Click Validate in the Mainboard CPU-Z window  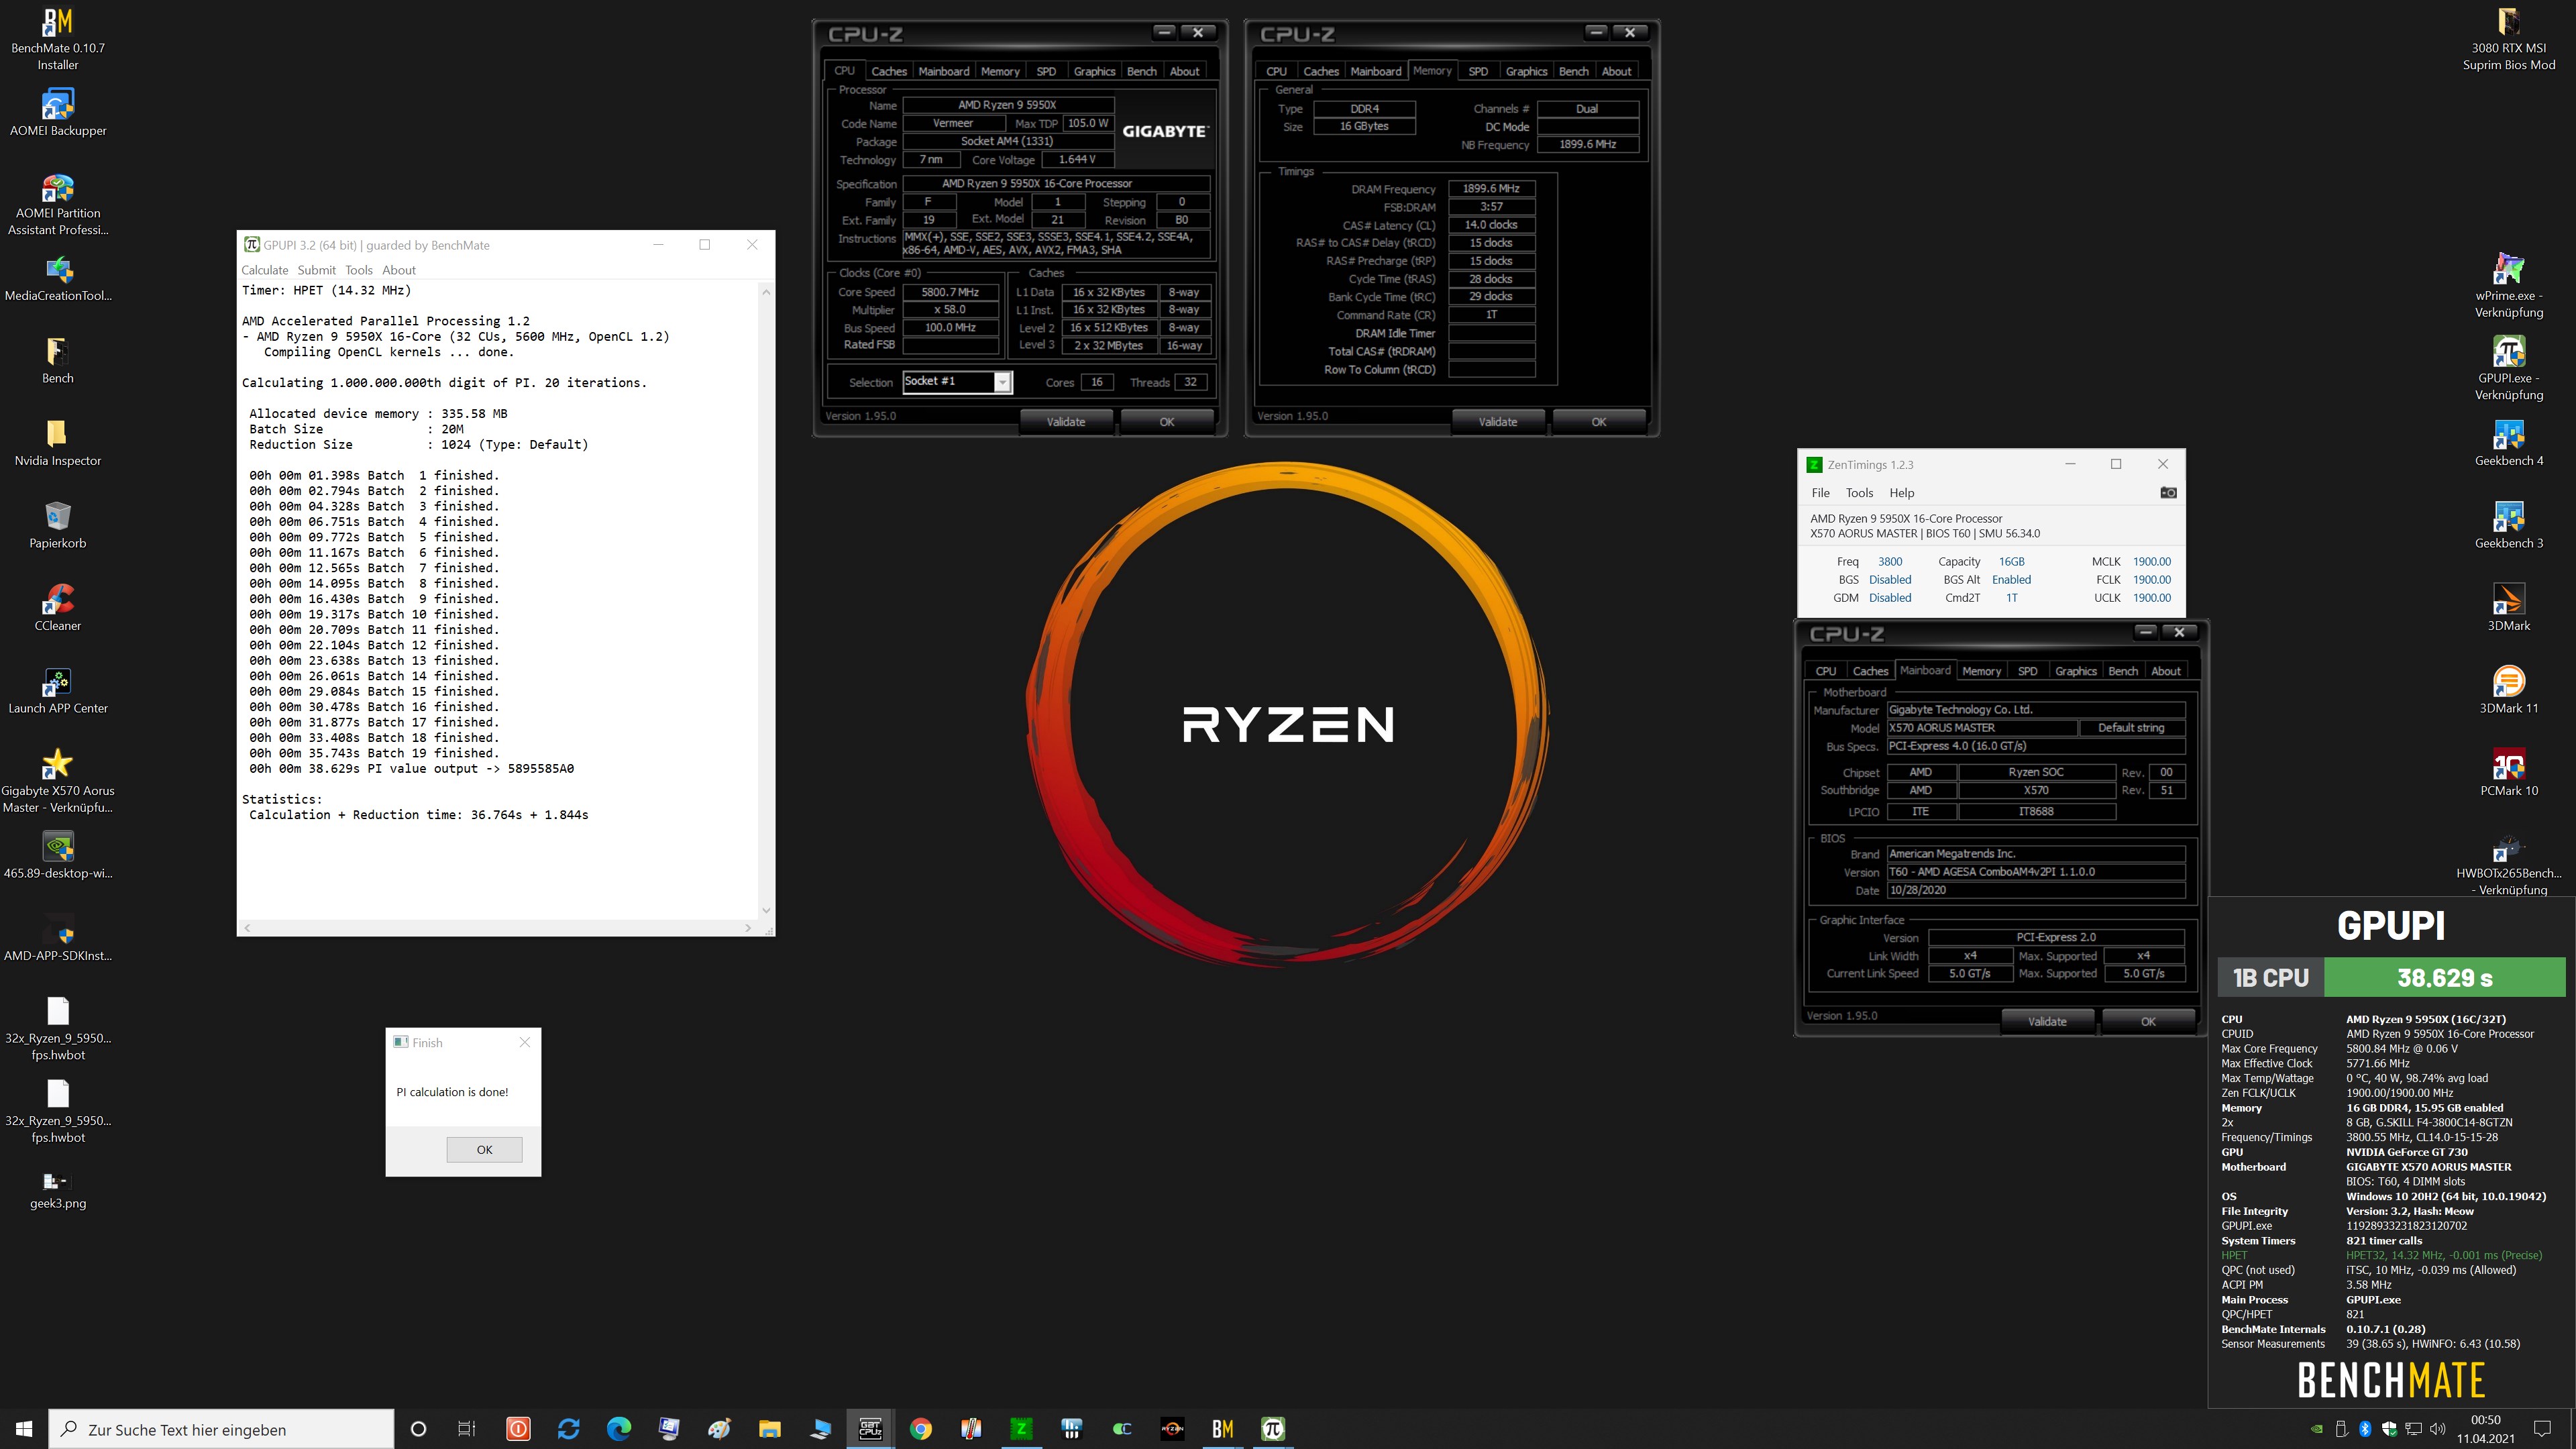2046,1021
